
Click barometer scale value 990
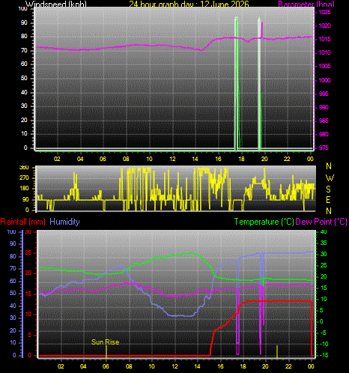324,107
